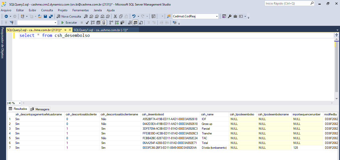Click the Command Window icon
The width and height of the screenshot is (340, 160).
tap(241, 16)
